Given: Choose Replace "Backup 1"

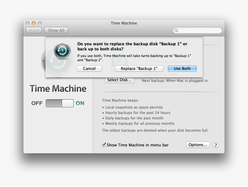Looking at the screenshot, I should tap(139, 68).
